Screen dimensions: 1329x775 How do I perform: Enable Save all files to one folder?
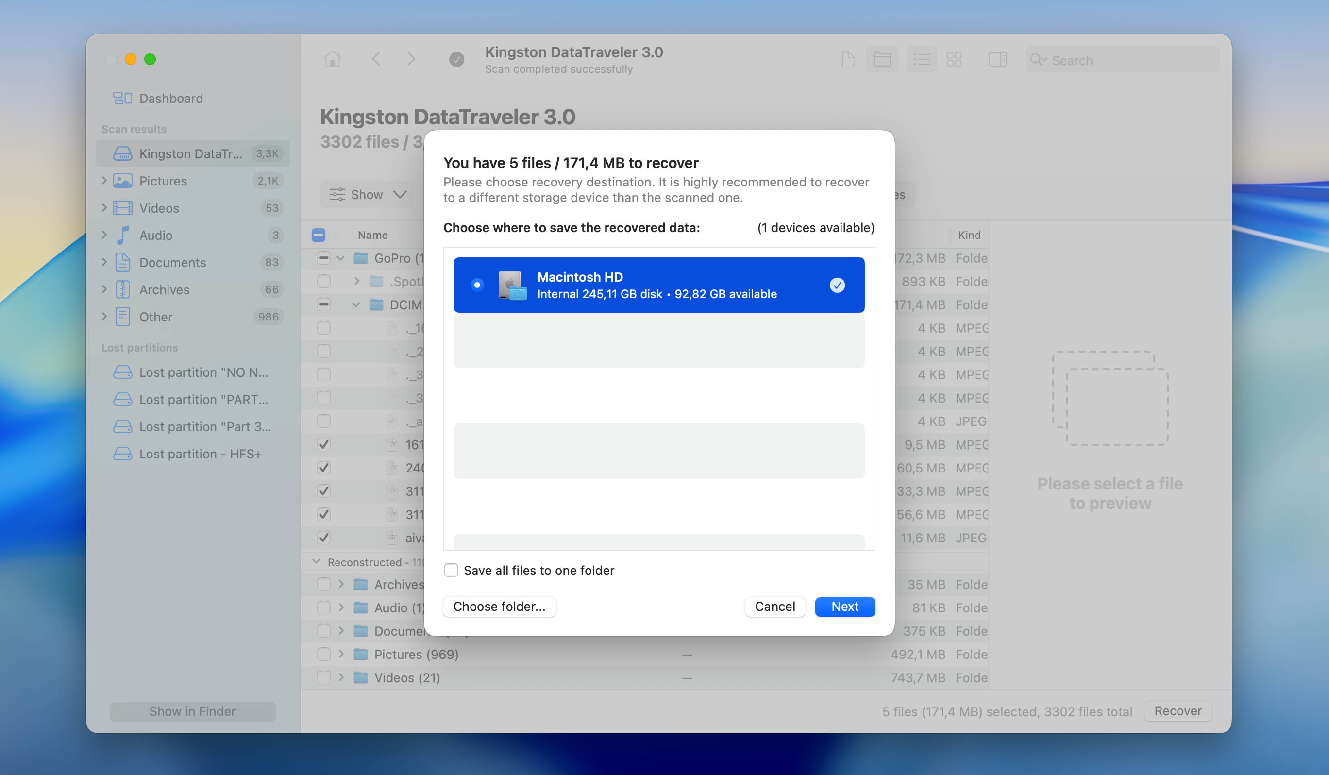click(x=451, y=570)
